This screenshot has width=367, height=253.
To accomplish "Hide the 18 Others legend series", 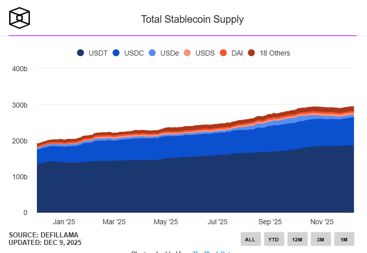I will coord(269,53).
